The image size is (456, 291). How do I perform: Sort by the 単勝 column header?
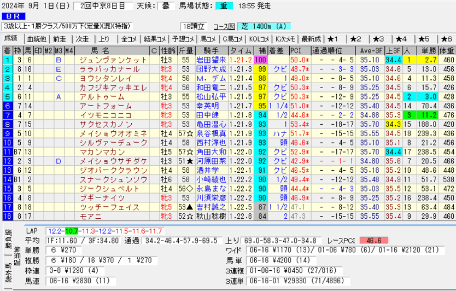(x=426, y=50)
